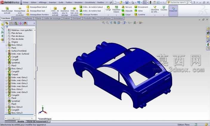Open the FeatureManager design tree tab

7,23
